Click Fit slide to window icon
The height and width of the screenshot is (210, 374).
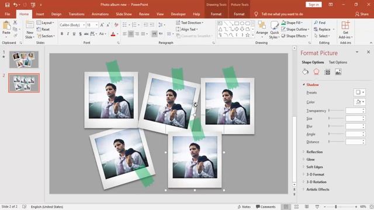(x=371, y=206)
